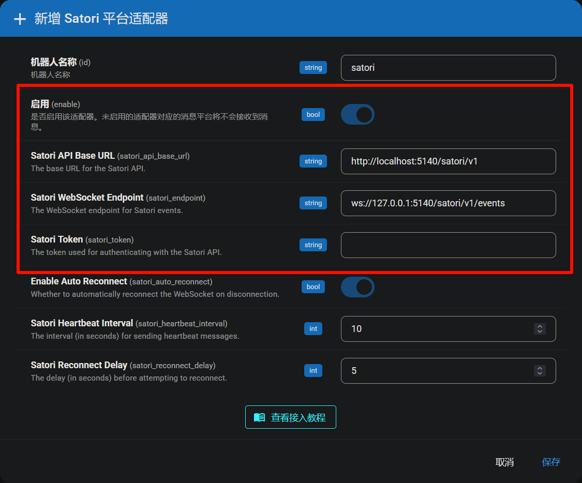Click the int badge beside Heartbeat Interval

314,329
